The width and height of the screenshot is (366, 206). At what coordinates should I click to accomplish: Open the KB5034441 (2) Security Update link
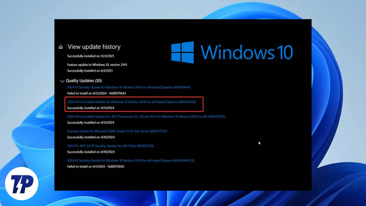click(x=131, y=160)
